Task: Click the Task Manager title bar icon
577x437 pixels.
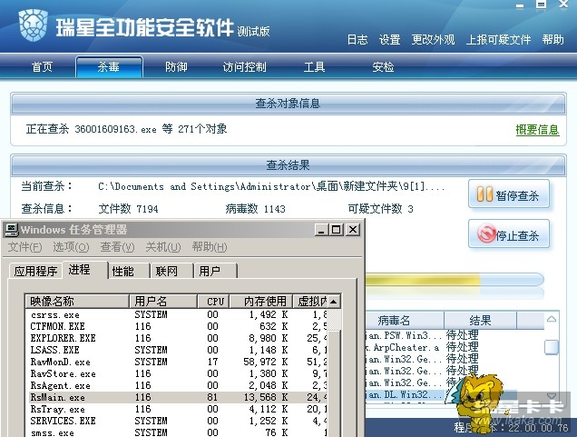Action: pos(12,230)
